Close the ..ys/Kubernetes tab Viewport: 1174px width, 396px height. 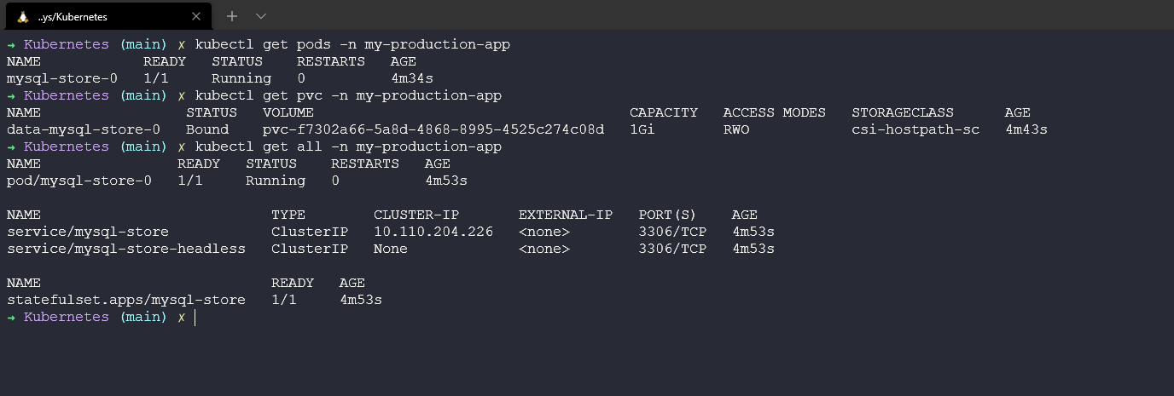[198, 16]
